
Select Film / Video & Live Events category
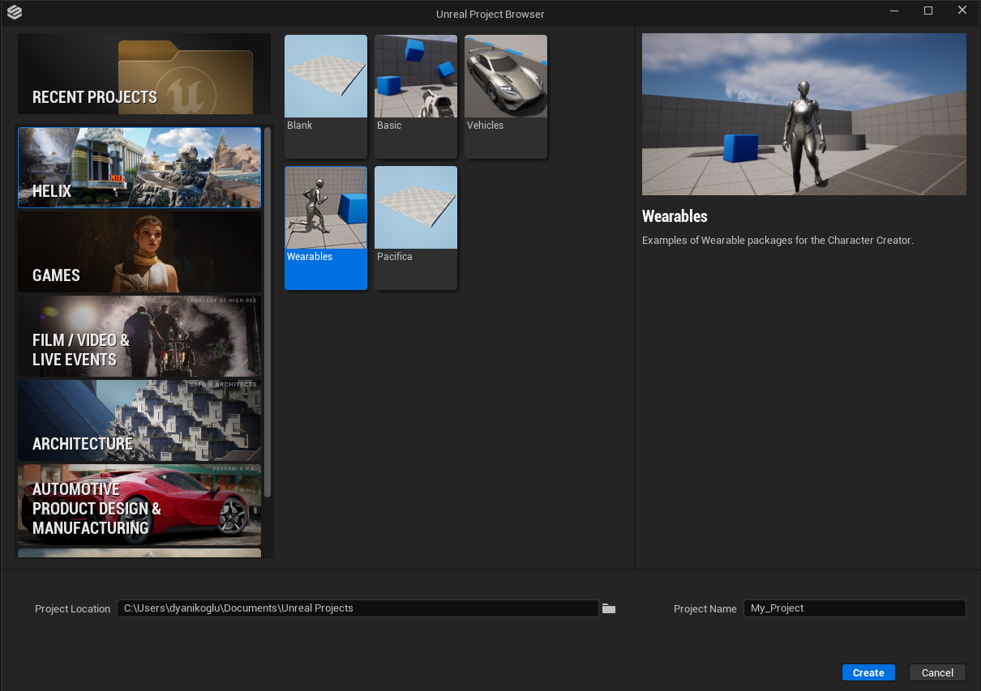[139, 336]
